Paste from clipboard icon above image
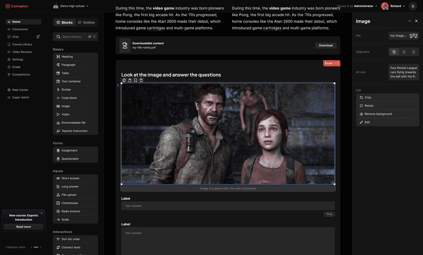 coord(130,80)
